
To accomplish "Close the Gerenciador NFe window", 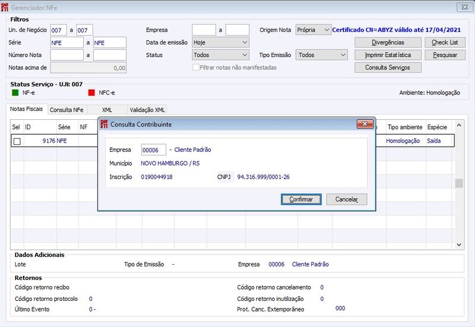I will 465,7.
